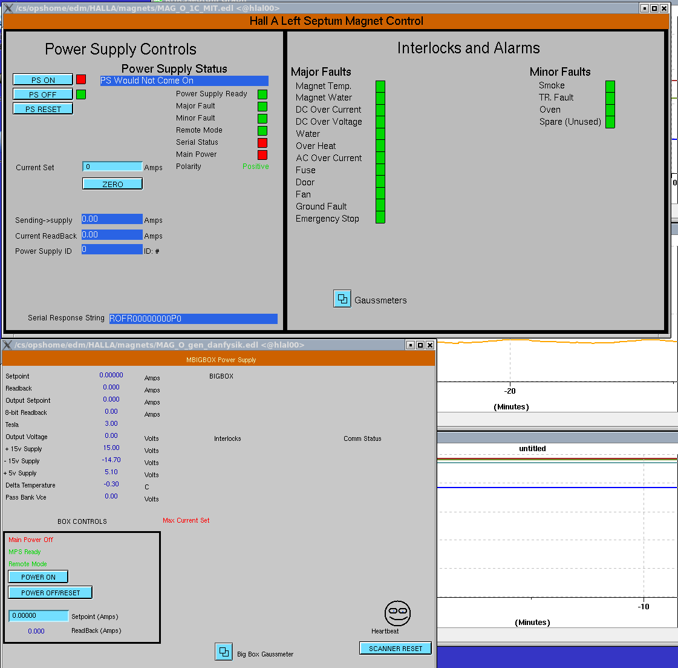678x668 pixels.
Task: Click the Door fault indicator
Action: coord(380,182)
